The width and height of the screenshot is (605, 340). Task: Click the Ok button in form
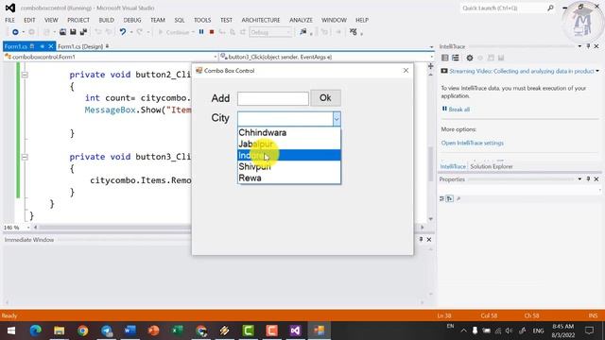[325, 98]
